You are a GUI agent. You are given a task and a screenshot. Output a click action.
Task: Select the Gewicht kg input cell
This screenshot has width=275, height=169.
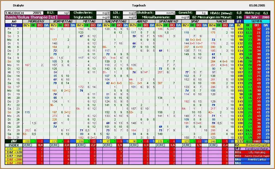click(x=201, y=13)
